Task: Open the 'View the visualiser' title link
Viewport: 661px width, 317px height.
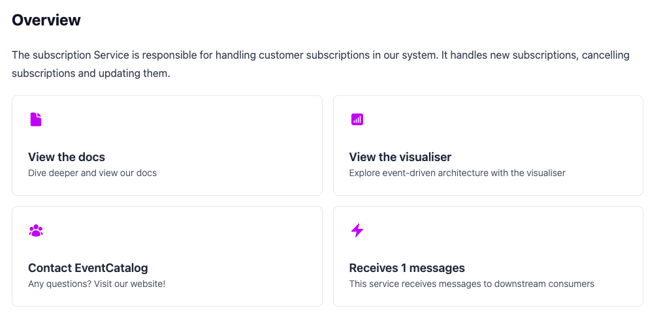Action: click(400, 157)
